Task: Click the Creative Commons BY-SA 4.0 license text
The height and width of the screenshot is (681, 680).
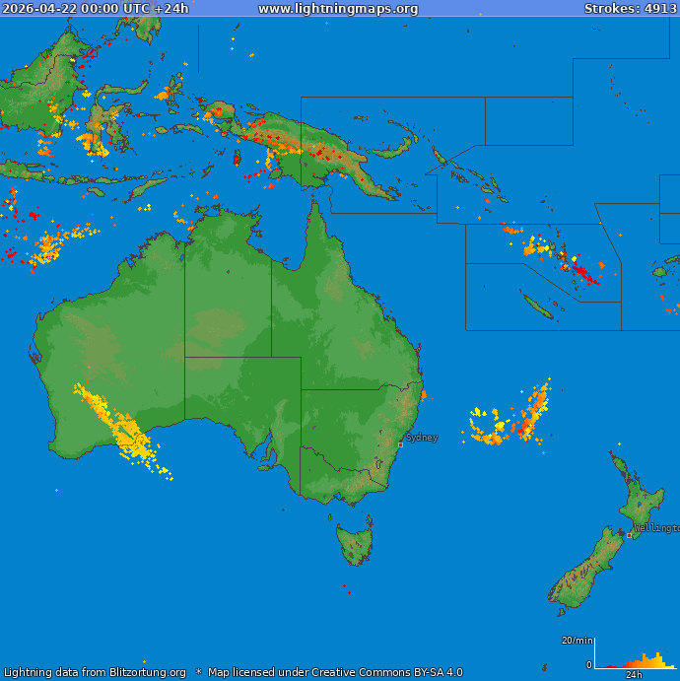Action: coord(335,672)
